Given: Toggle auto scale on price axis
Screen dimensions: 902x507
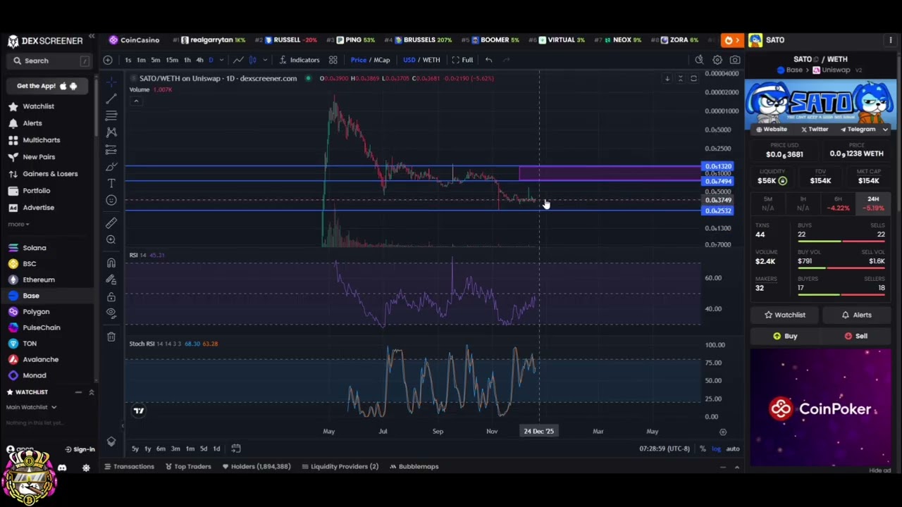Looking at the screenshot, I should [732, 449].
